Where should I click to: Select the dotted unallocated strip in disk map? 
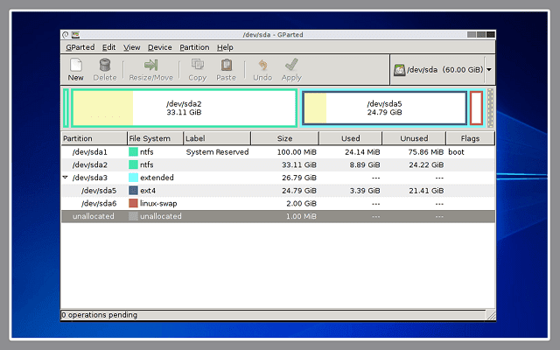[x=490, y=108]
